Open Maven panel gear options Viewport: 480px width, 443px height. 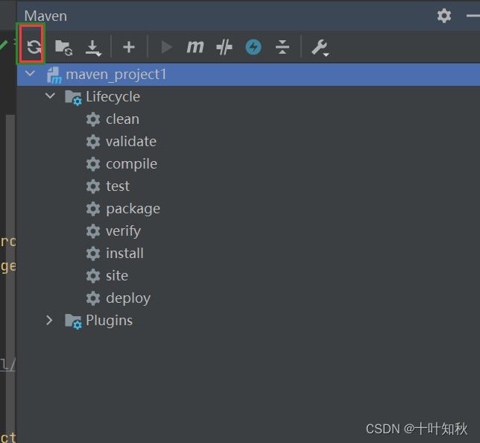[x=444, y=16]
